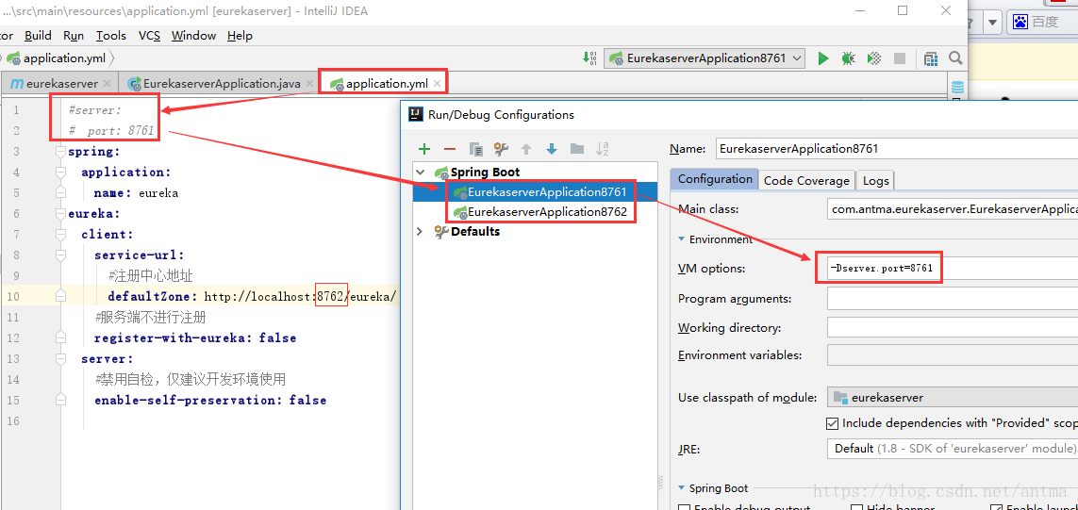Collapse the Environment section
Screen dimensions: 1078x510
click(682, 239)
